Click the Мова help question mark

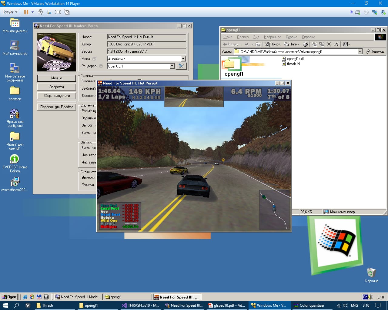coord(94,59)
